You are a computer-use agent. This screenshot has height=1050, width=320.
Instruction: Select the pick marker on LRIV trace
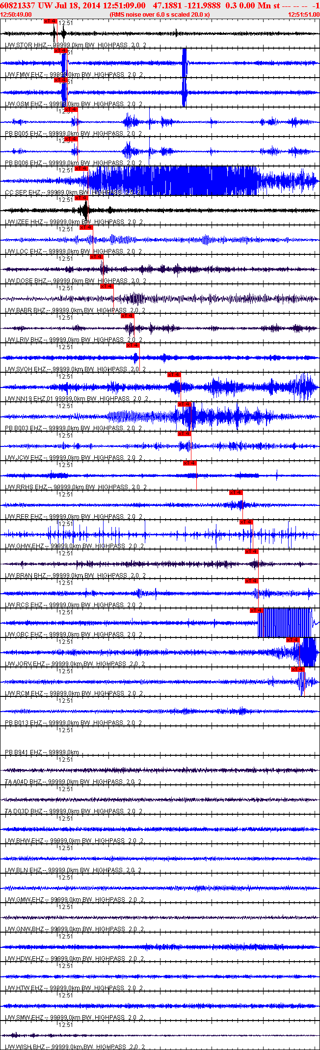(127, 316)
